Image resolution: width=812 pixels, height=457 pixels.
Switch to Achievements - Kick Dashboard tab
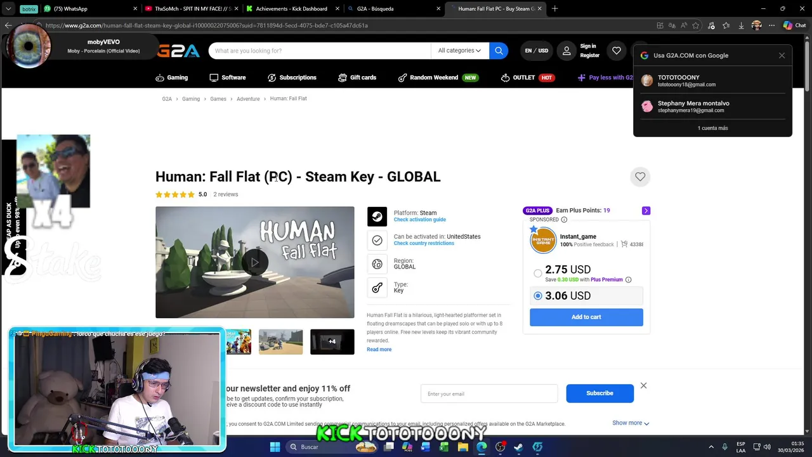[x=292, y=9]
